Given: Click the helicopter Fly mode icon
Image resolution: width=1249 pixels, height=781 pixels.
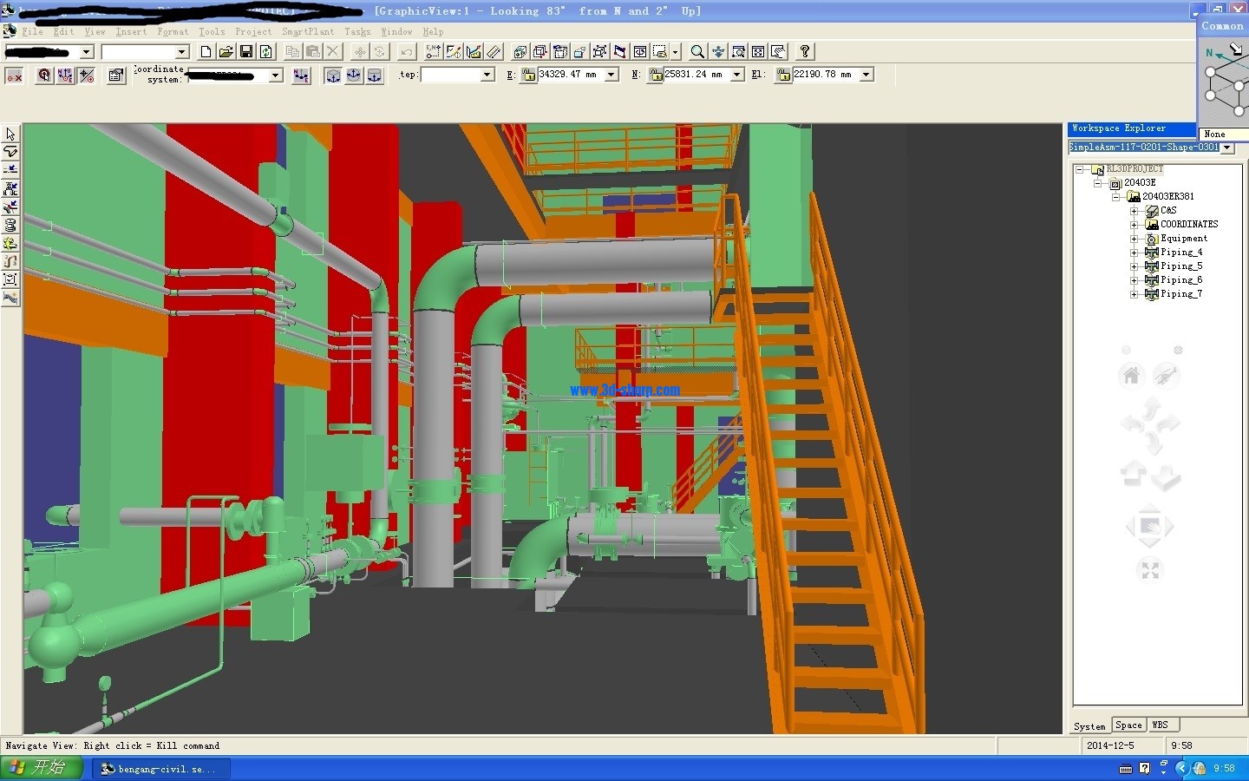Looking at the screenshot, I should click(1167, 376).
